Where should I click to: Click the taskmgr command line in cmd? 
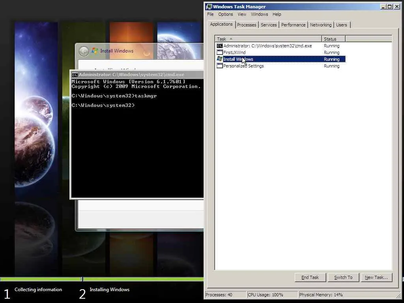tap(114, 95)
